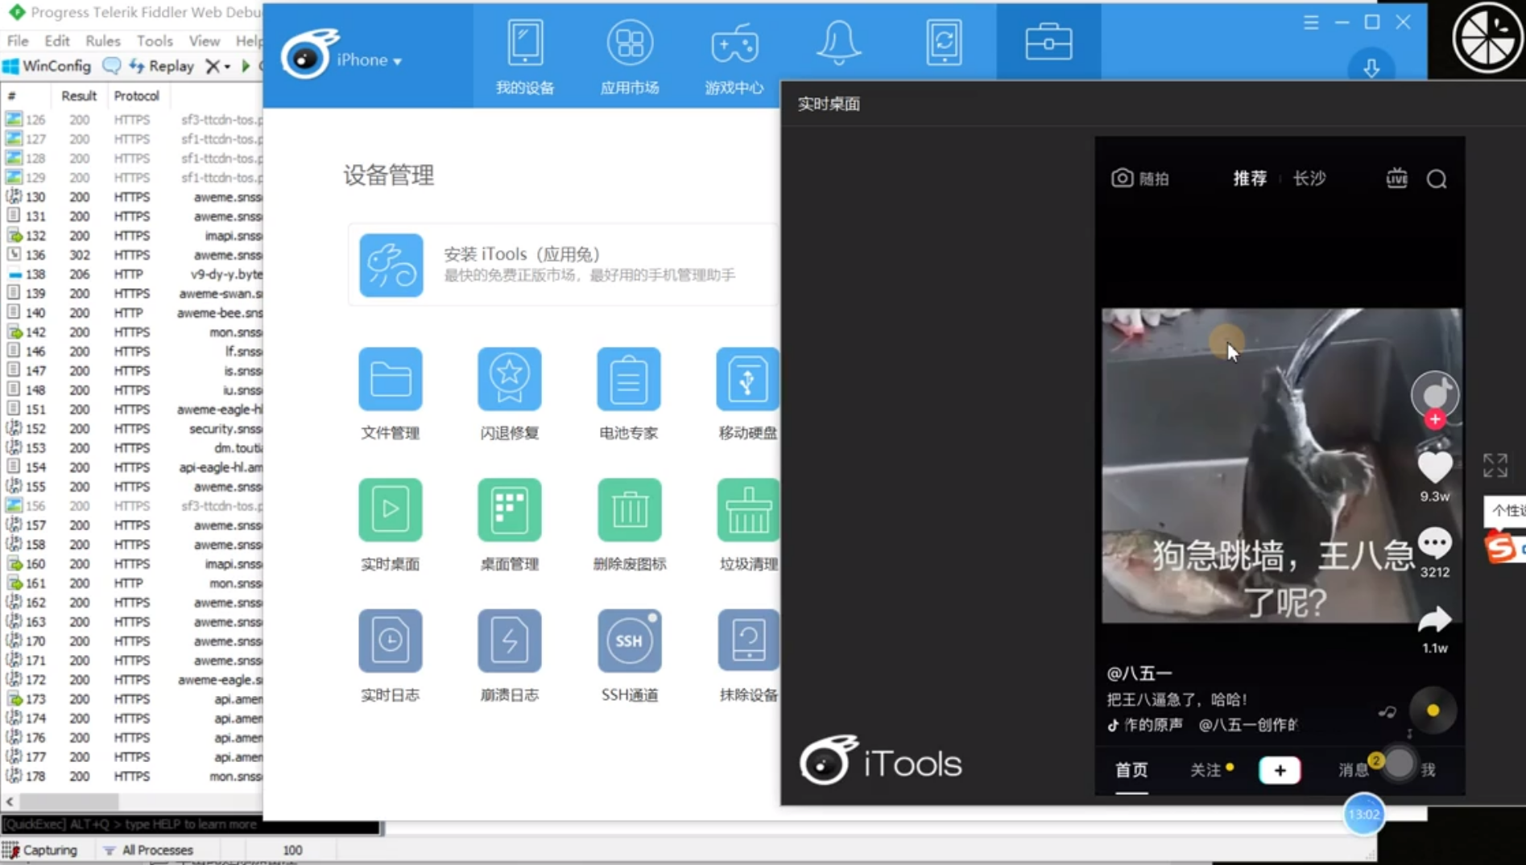Open the 桌面管理 desktop manager tool

(510, 510)
